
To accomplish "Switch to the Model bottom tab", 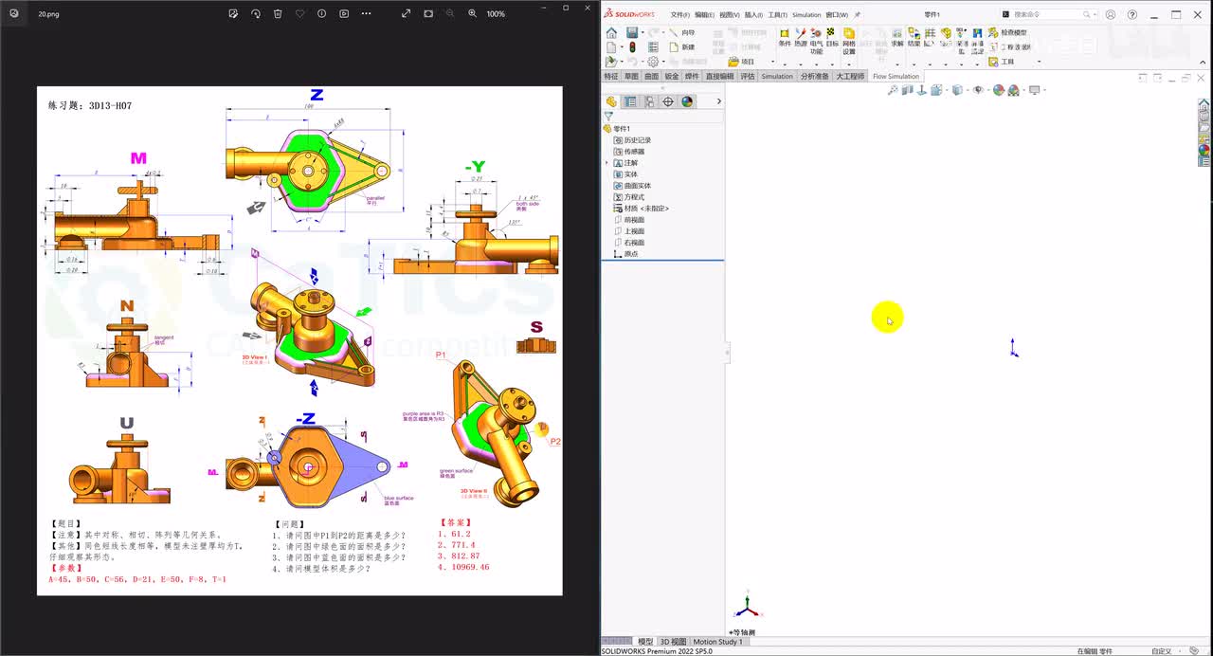I will 645,642.
